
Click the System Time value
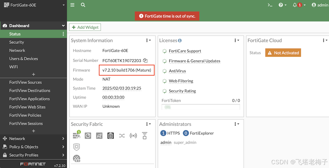point(122,88)
